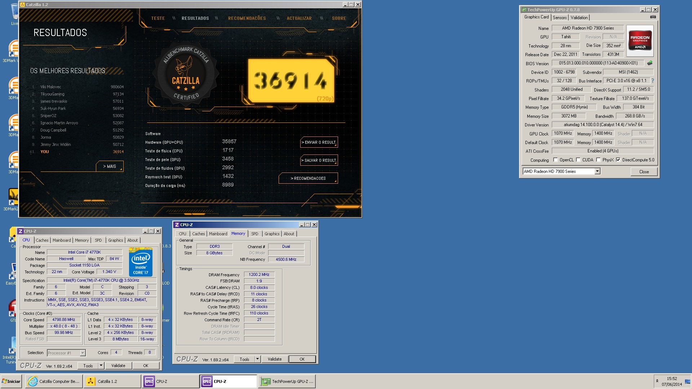This screenshot has width=692, height=389.
Task: Open the SOBRE menu in Catzilla
Action: (x=339, y=18)
